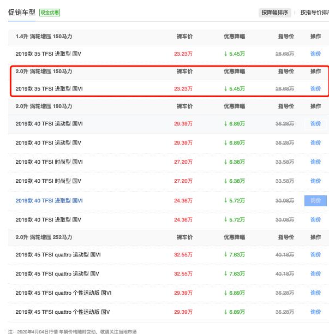Click 询价 for 35 TFSI 进取型 国VI
Image resolution: width=329 pixels, height=334 pixels.
[315, 89]
